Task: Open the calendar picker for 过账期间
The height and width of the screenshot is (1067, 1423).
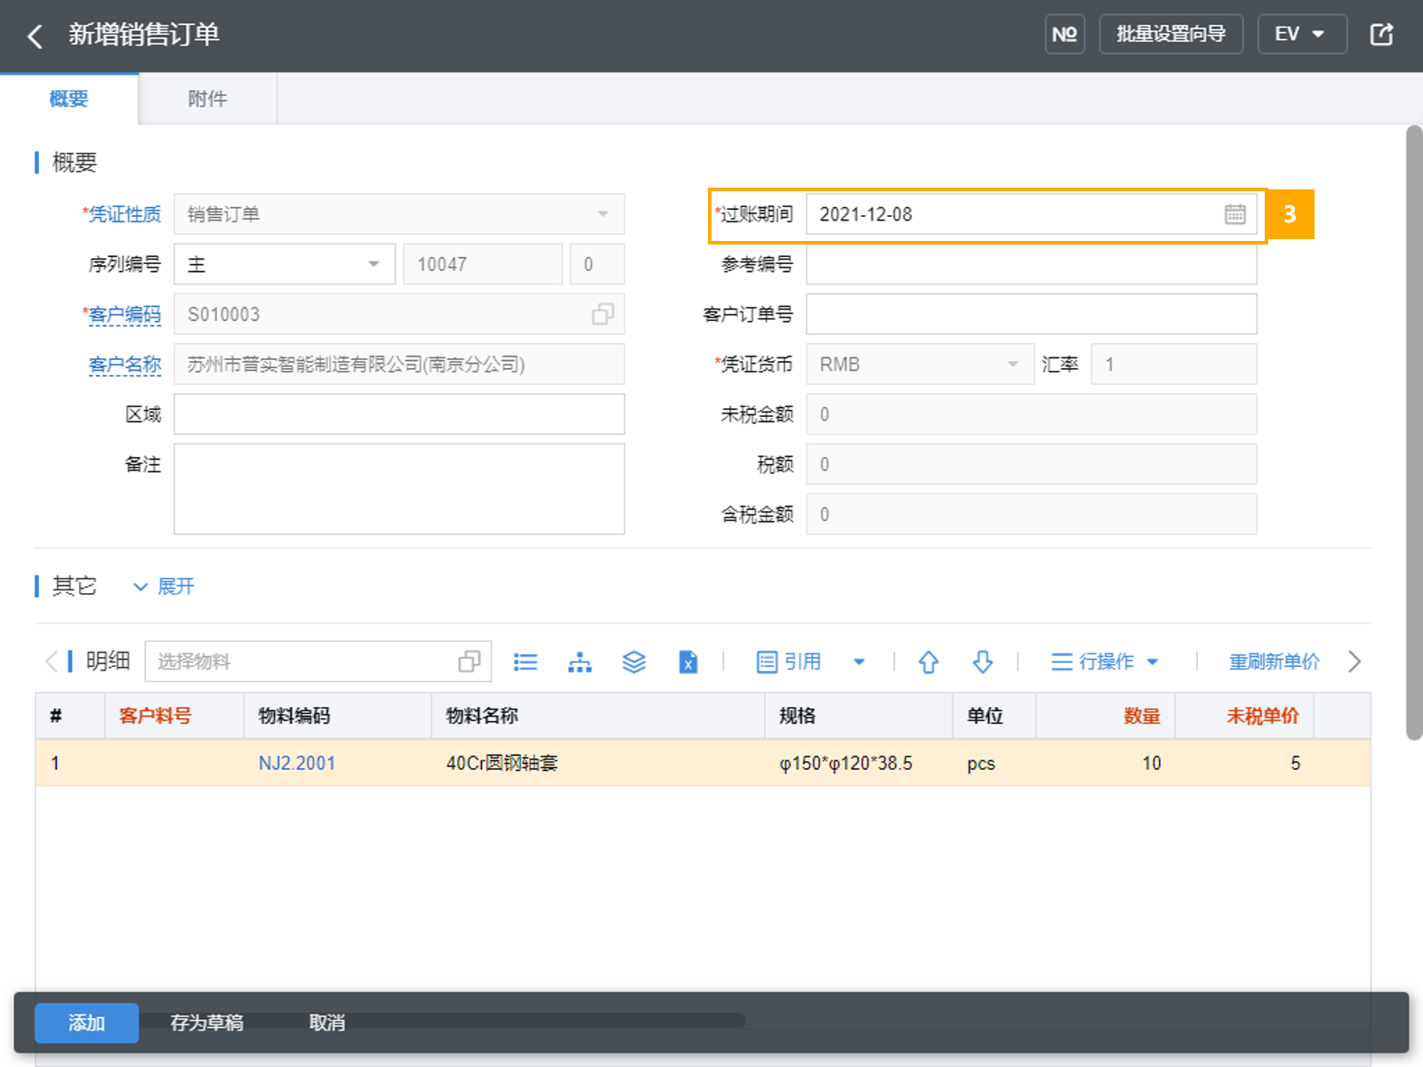Action: (x=1234, y=214)
